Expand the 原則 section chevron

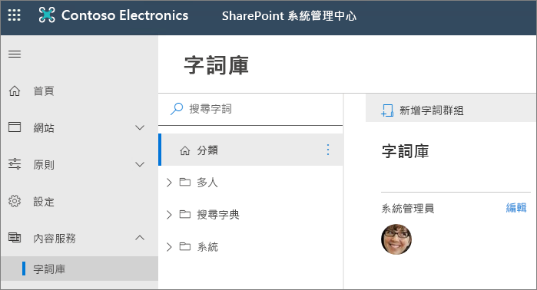140,164
